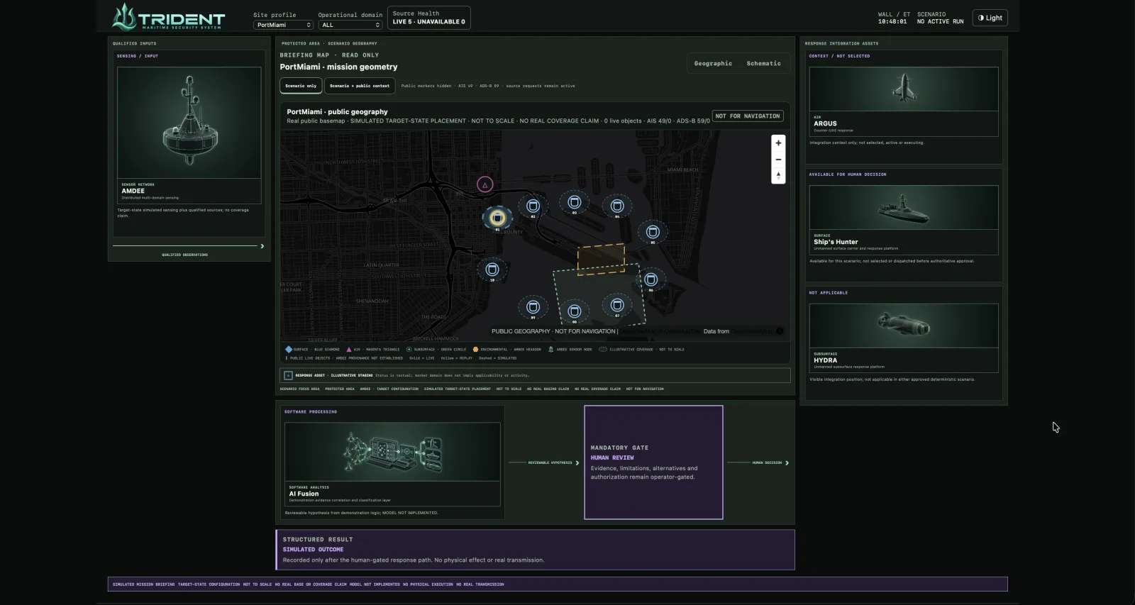The width and height of the screenshot is (1135, 605).
Task: Click the 'NO ACTIVE RUN' scenario status
Action: tap(940, 21)
